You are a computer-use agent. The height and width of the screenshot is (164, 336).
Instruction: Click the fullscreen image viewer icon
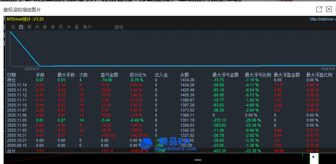329,9
